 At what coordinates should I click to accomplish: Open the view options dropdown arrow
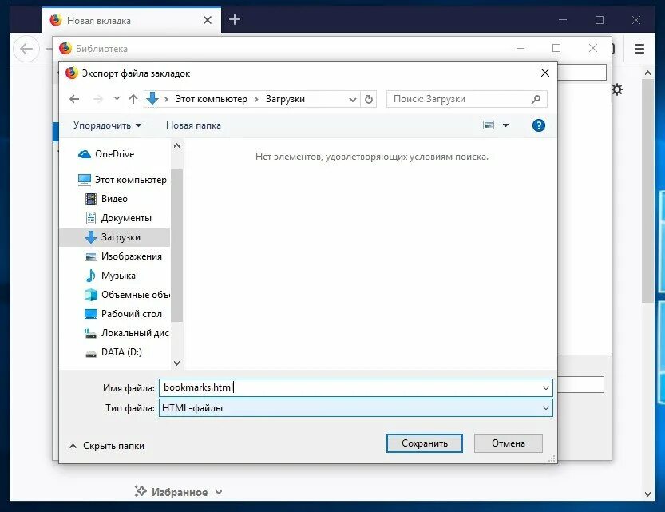point(505,125)
